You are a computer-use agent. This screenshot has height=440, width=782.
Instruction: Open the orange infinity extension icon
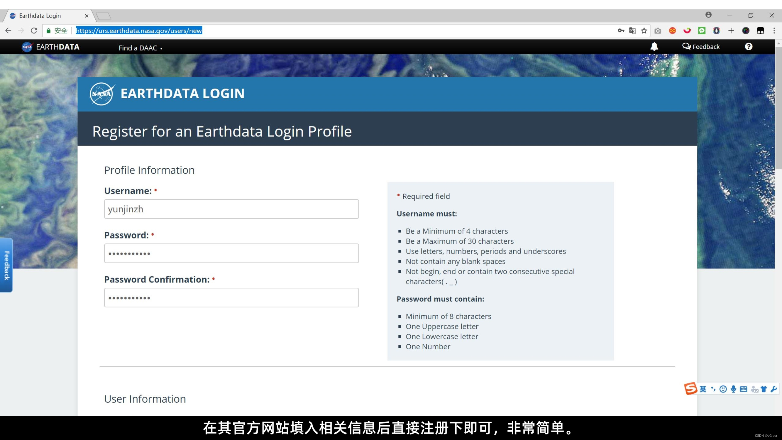tap(672, 31)
